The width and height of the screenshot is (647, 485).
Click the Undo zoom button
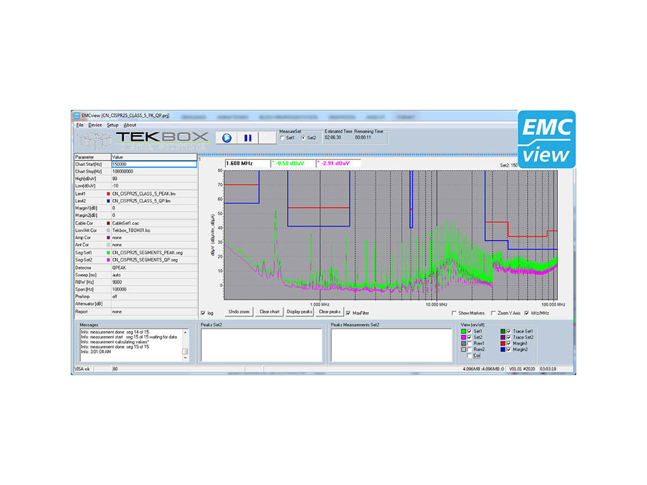(x=238, y=311)
